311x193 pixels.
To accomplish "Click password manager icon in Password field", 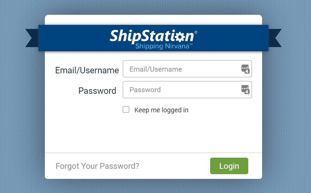I will tap(246, 89).
